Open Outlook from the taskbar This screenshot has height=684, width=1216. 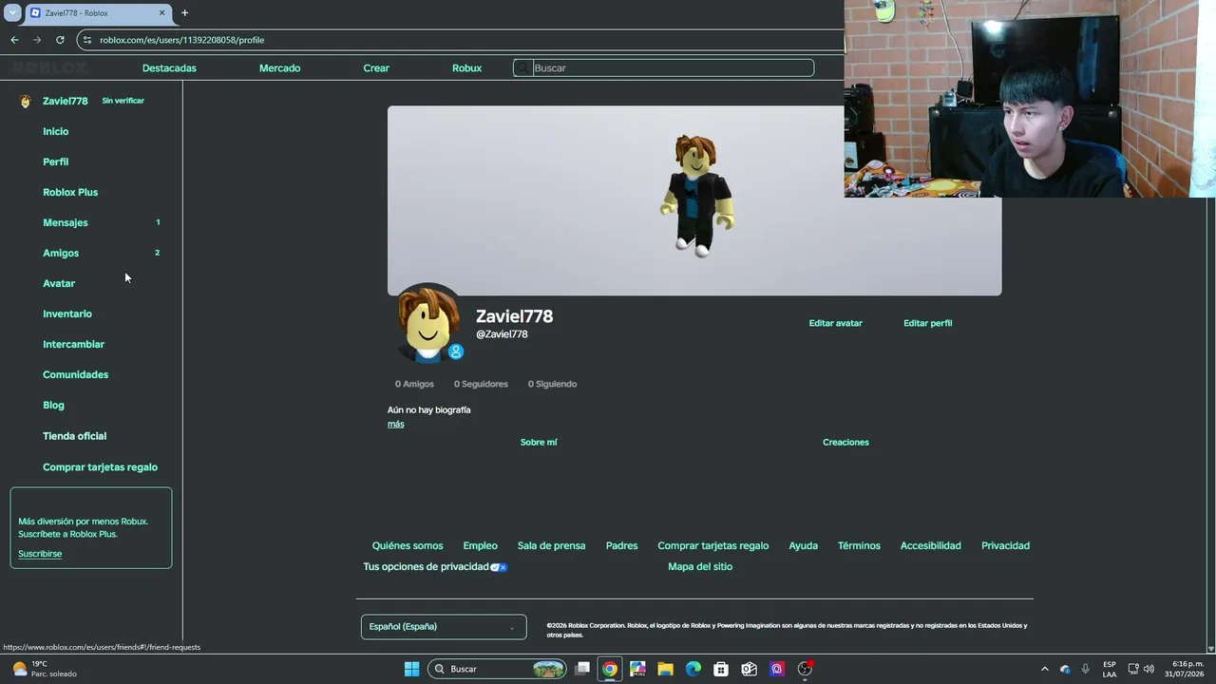(x=749, y=669)
